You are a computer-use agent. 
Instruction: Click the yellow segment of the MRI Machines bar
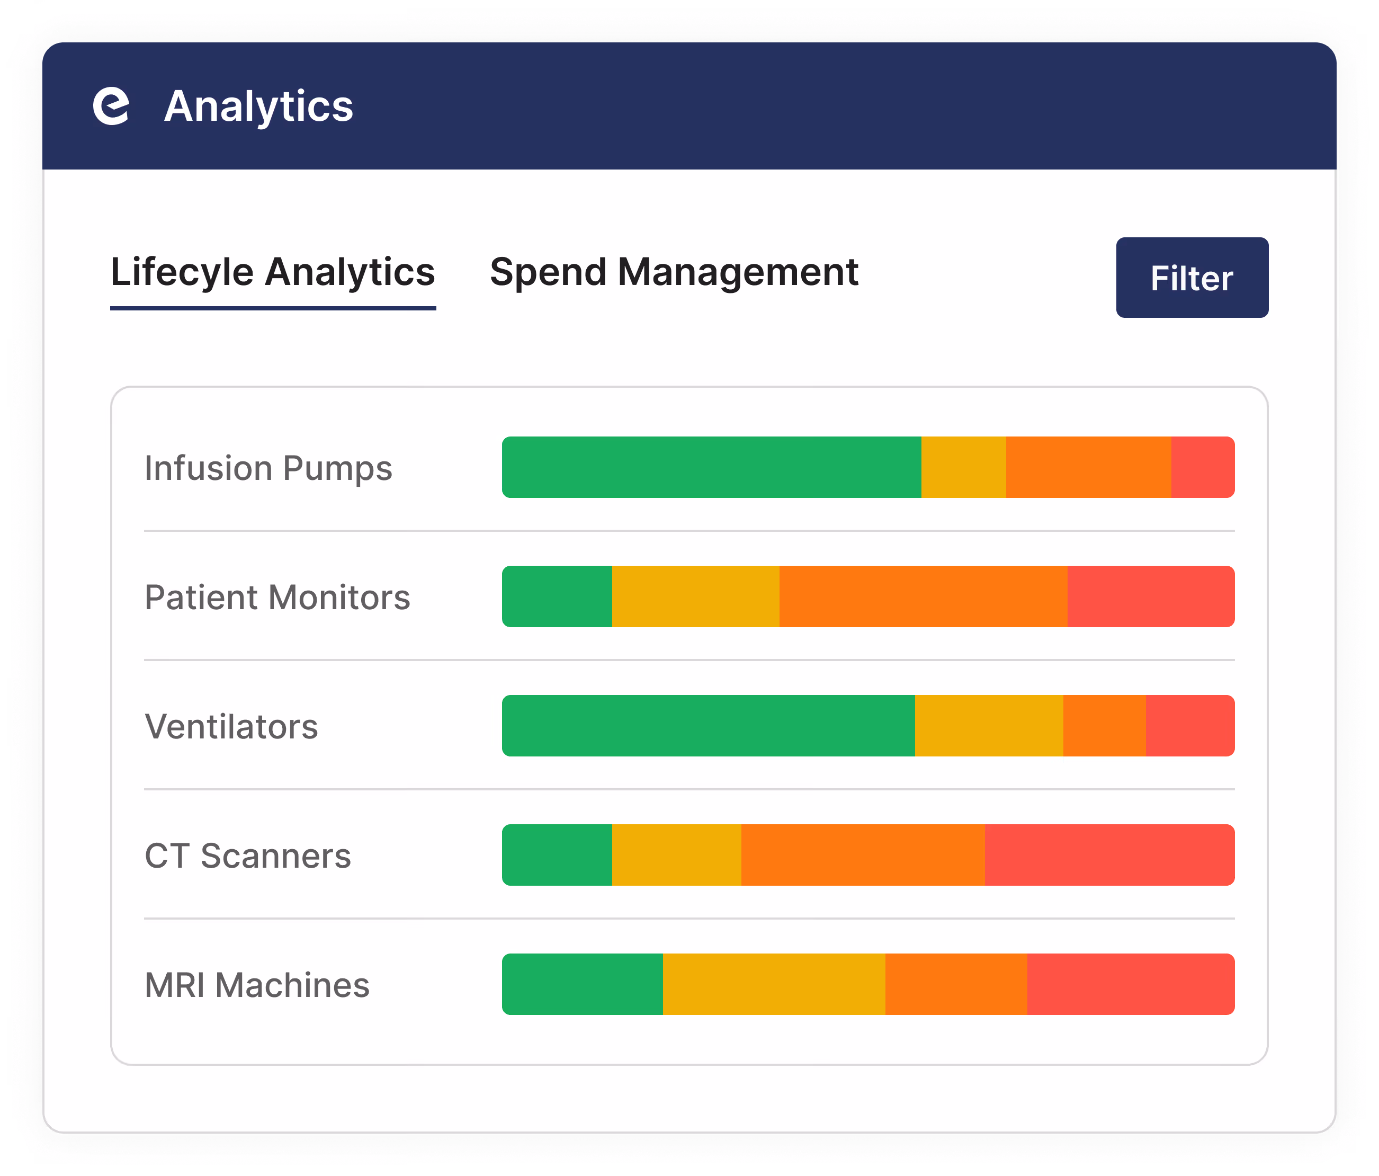point(772,985)
